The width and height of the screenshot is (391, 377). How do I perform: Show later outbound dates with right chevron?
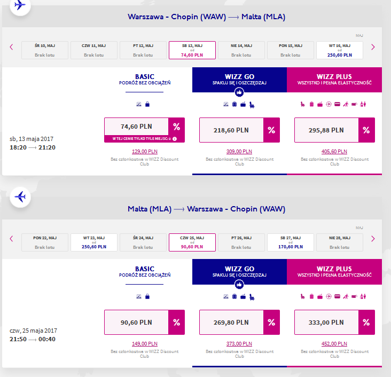(x=373, y=47)
